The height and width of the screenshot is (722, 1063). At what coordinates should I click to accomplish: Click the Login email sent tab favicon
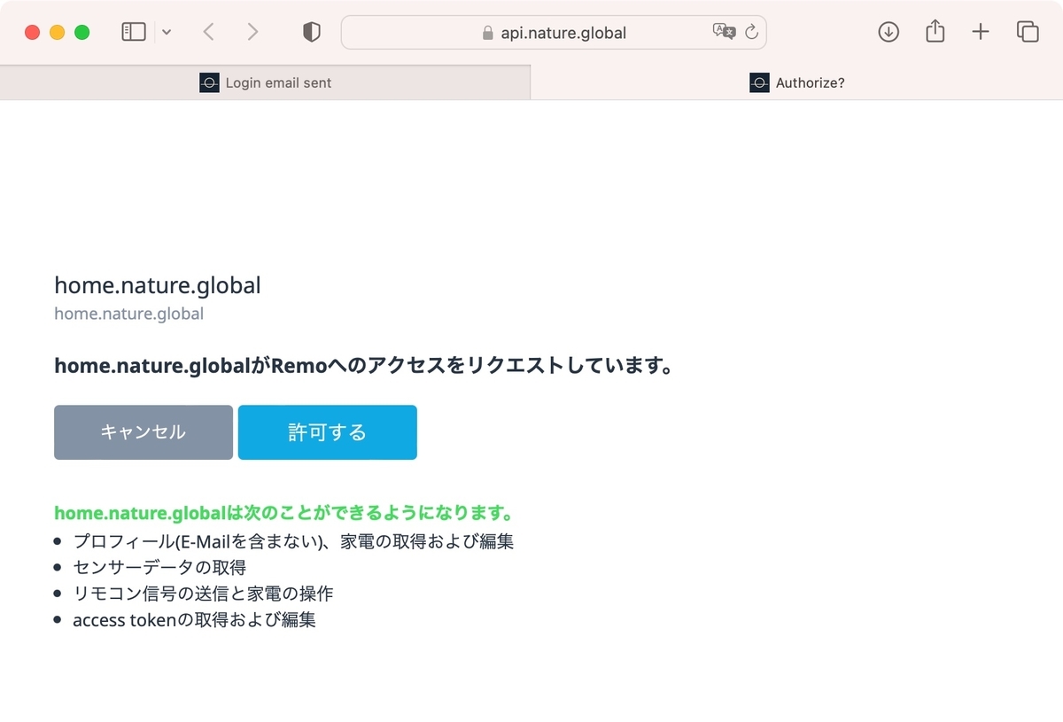[x=209, y=82]
